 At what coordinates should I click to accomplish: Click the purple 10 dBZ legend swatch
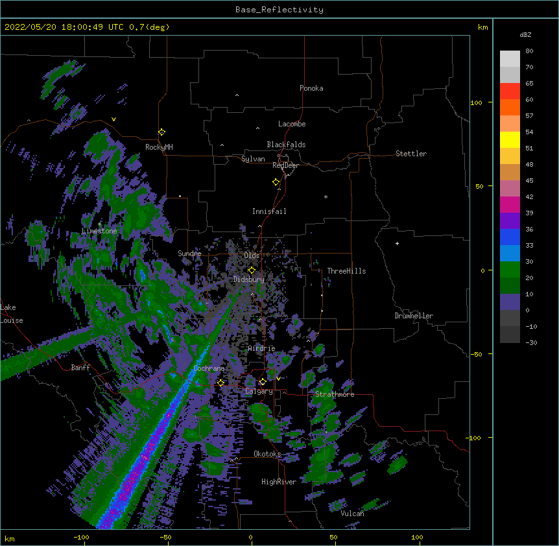point(510,302)
